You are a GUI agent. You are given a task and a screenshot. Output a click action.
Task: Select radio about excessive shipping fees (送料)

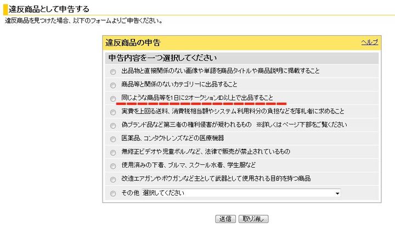[x=113, y=112]
